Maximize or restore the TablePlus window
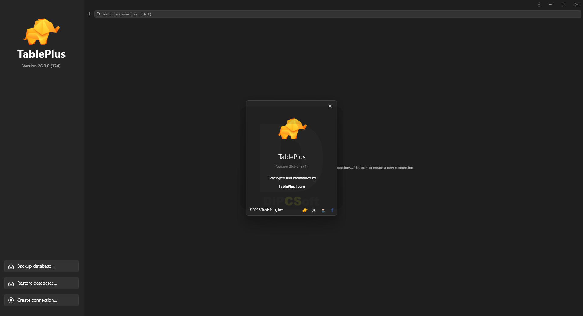The width and height of the screenshot is (583, 316). pyautogui.click(x=564, y=5)
